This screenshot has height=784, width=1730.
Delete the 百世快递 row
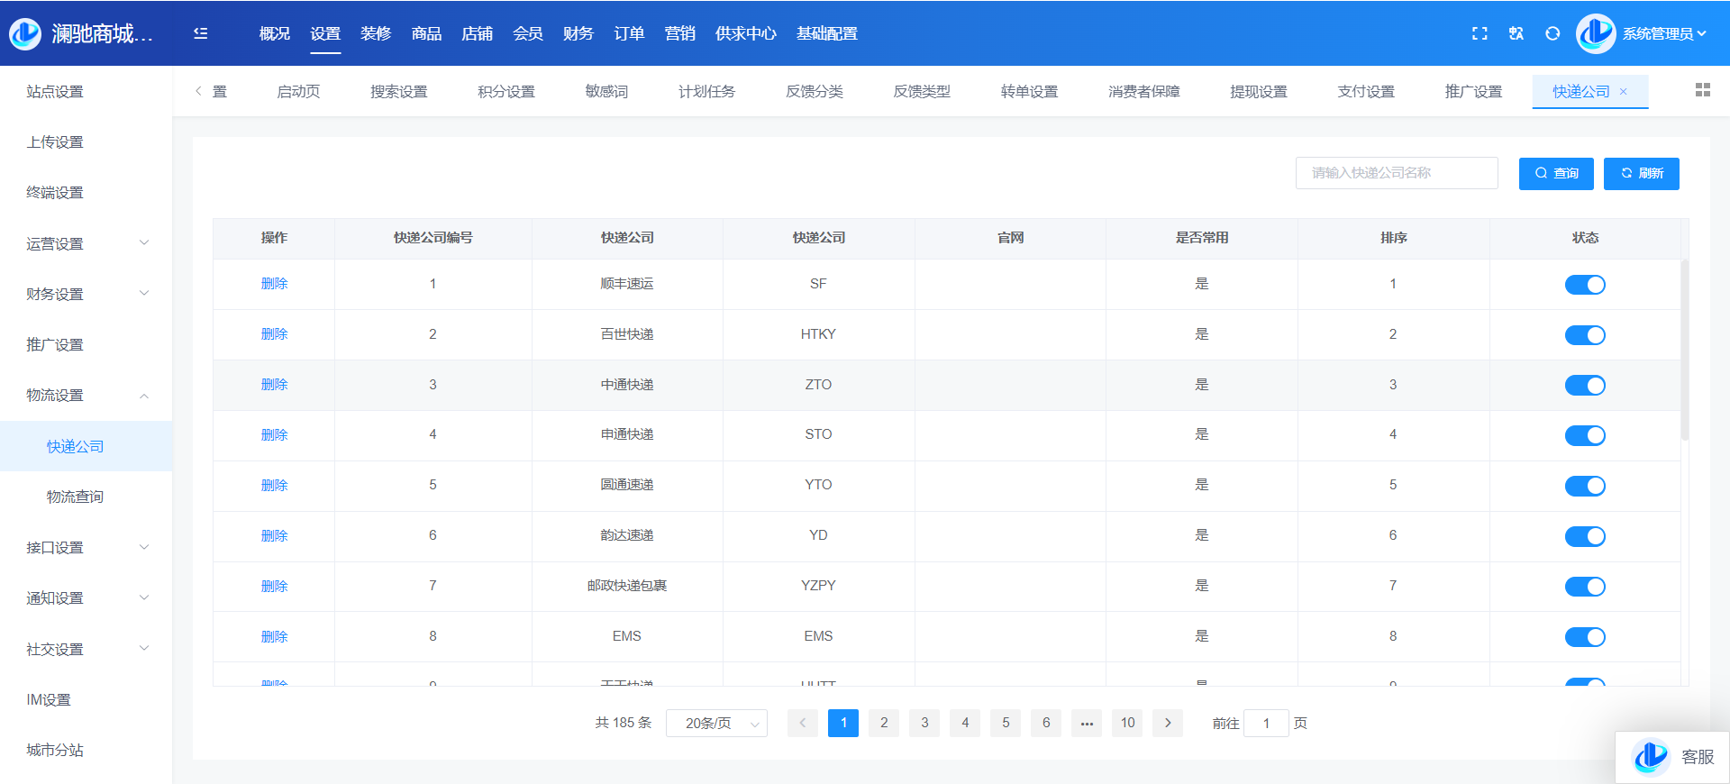tap(274, 334)
